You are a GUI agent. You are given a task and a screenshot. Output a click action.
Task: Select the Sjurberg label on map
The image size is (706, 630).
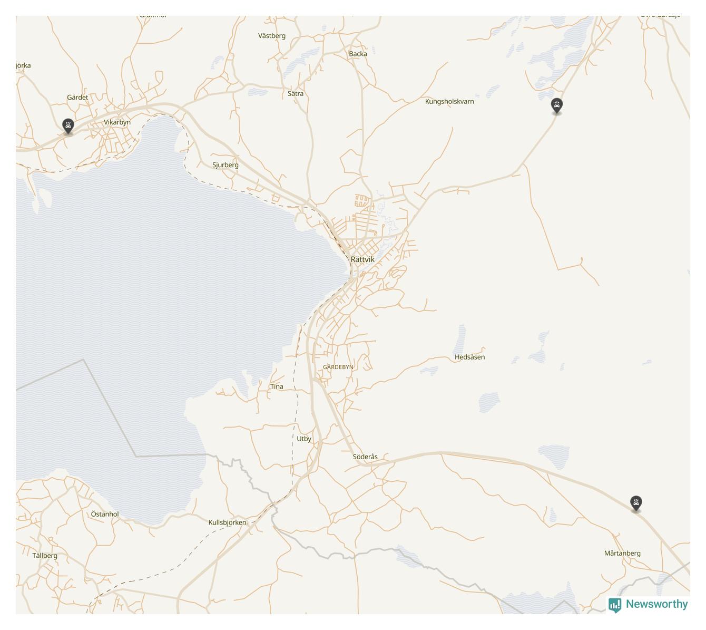point(225,165)
